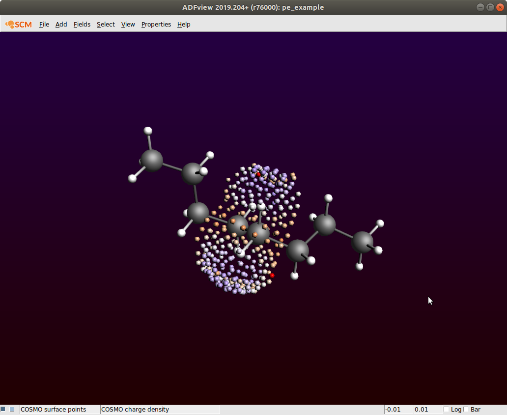Select the leftmost gray carbon atom
This screenshot has height=415, width=507.
tap(152, 161)
